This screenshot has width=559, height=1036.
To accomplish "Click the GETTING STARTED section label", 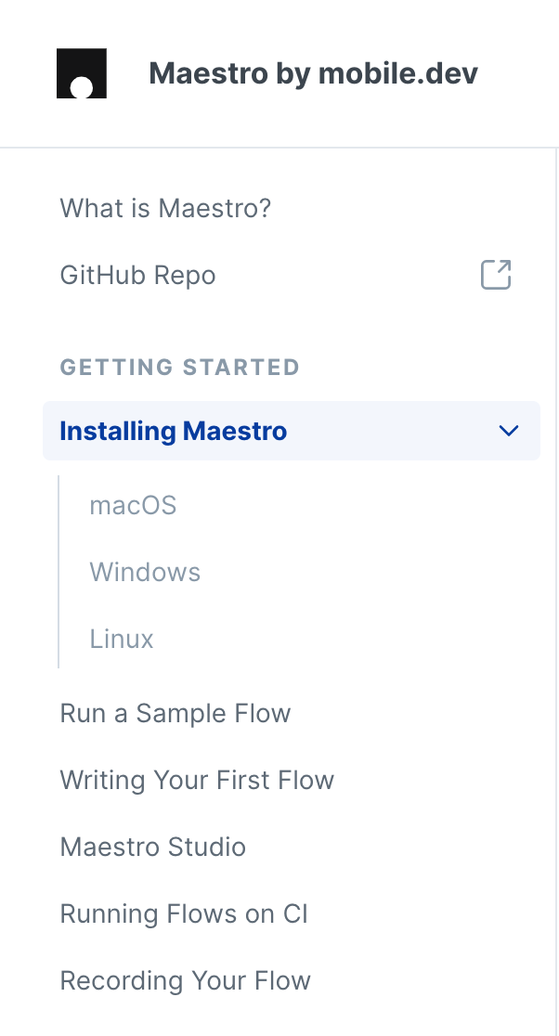I will coord(179,367).
